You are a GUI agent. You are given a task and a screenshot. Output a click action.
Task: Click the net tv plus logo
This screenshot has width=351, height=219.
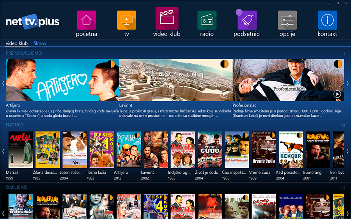[32, 22]
